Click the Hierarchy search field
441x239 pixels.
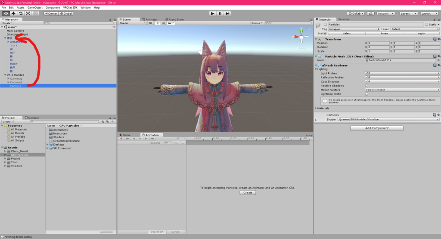(x=78, y=23)
